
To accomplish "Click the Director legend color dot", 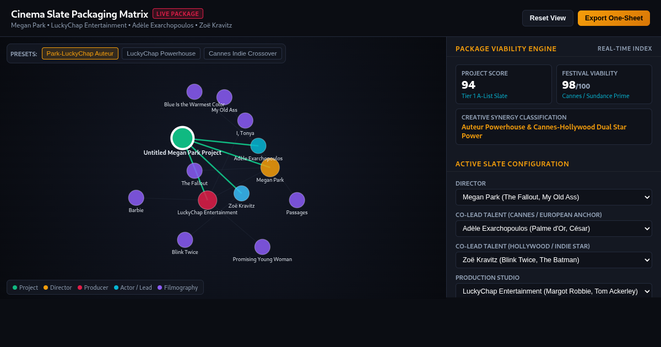I will click(46, 288).
